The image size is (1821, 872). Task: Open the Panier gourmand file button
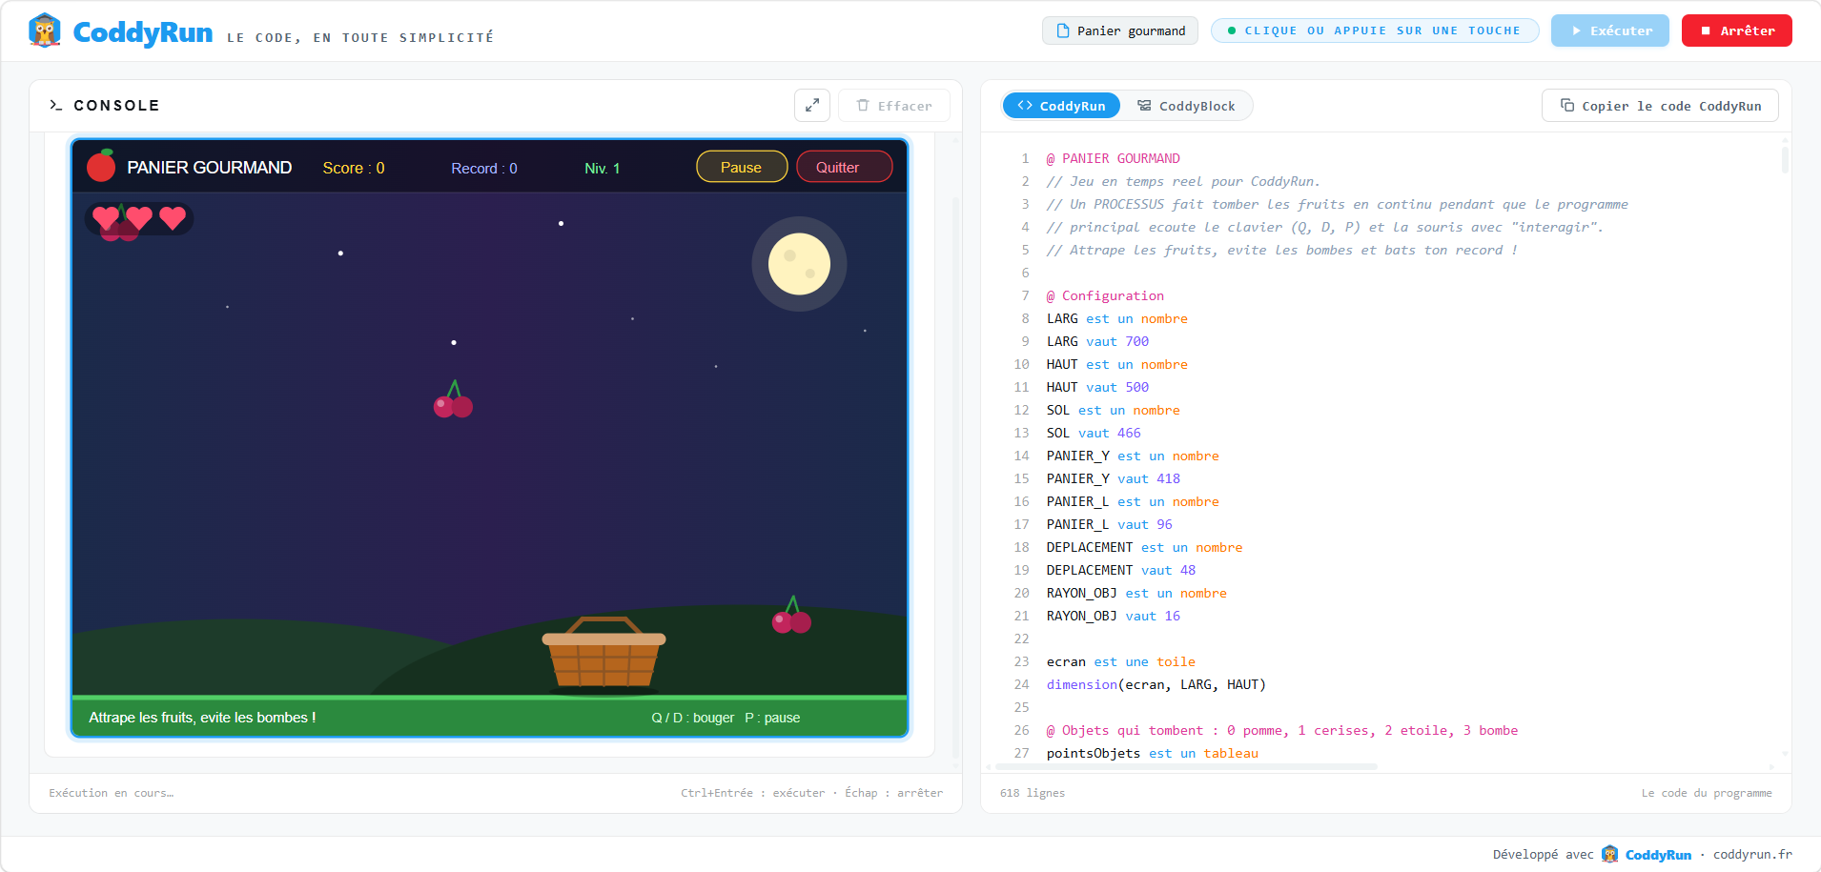pos(1120,30)
